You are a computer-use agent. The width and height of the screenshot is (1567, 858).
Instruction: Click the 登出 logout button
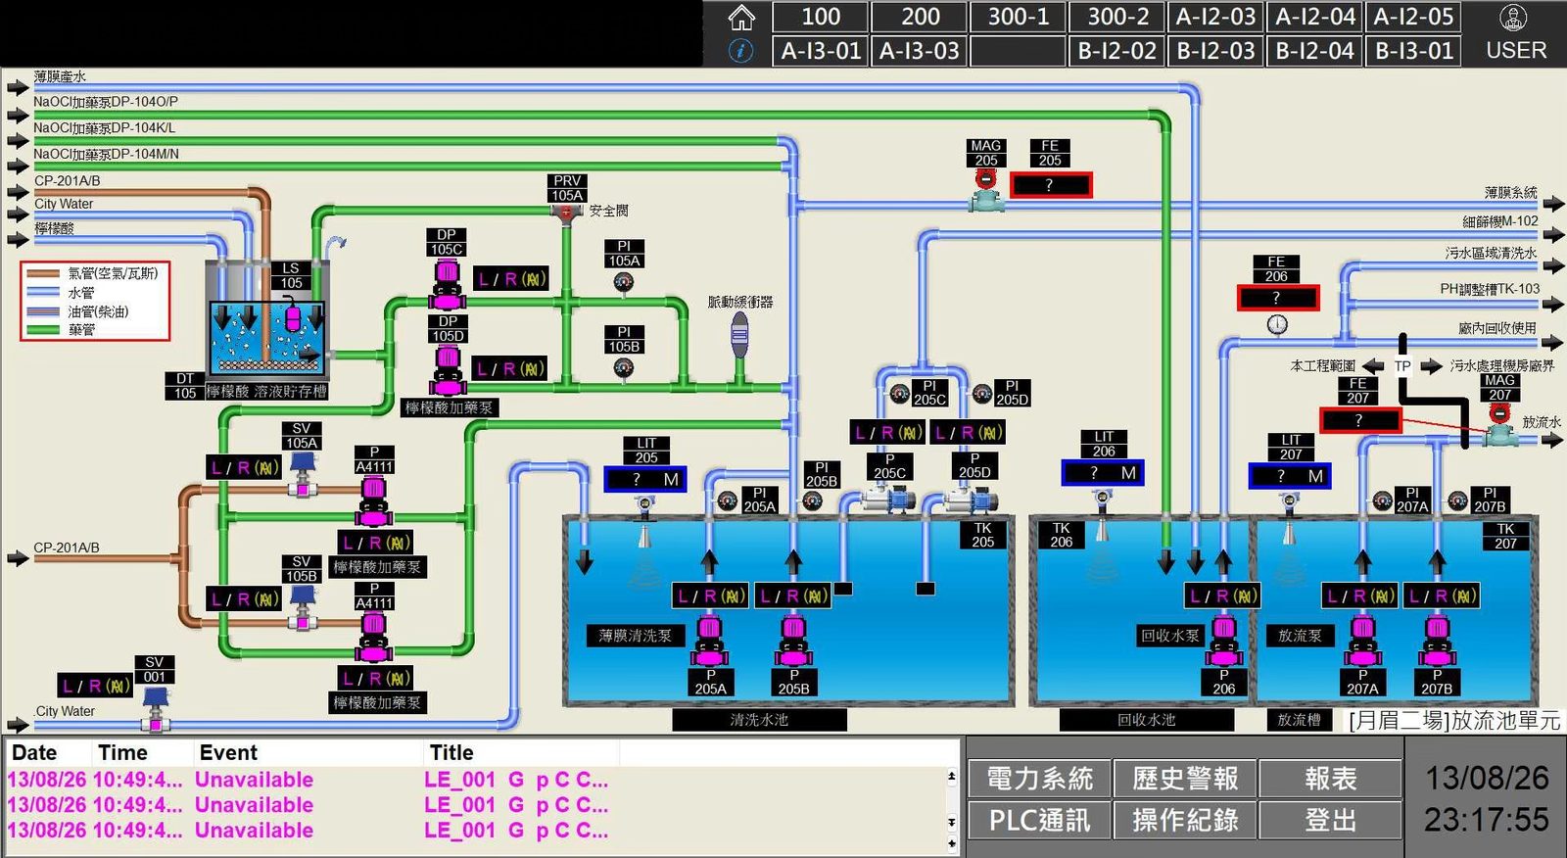1330,820
